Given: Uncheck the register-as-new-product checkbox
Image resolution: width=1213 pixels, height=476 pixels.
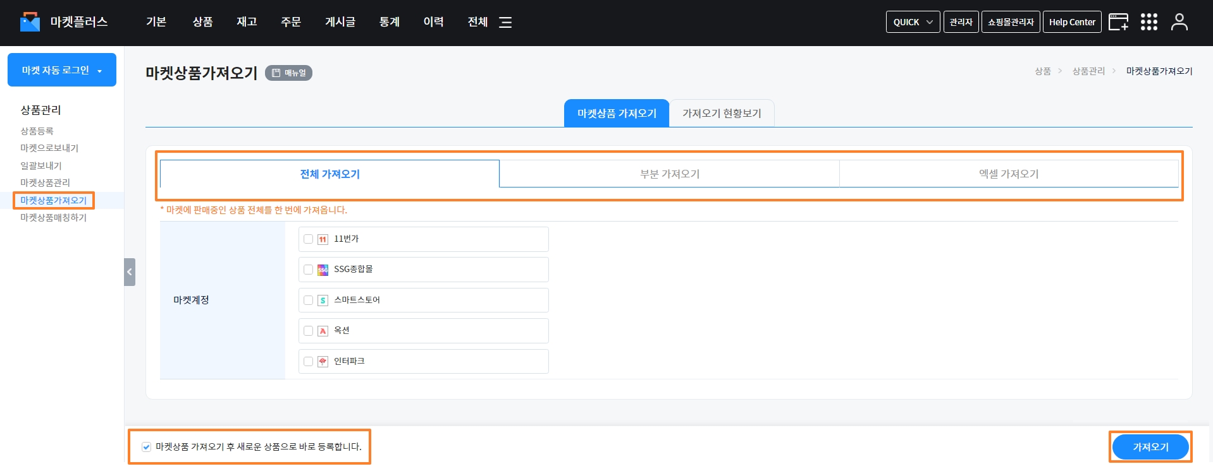Looking at the screenshot, I should pos(147,447).
